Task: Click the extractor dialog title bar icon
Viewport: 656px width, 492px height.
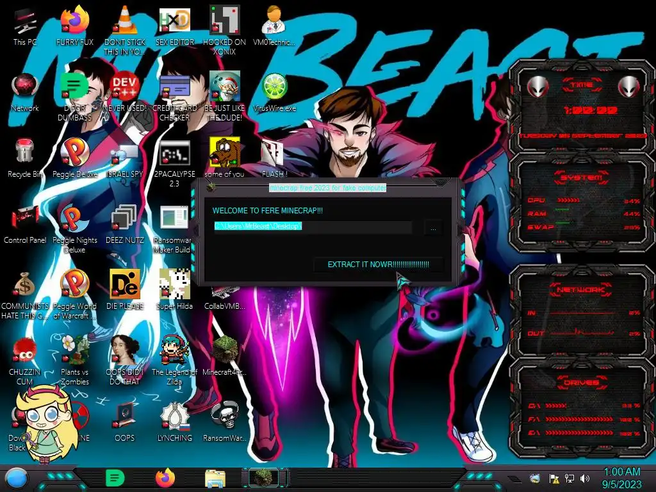Action: pyautogui.click(x=211, y=187)
